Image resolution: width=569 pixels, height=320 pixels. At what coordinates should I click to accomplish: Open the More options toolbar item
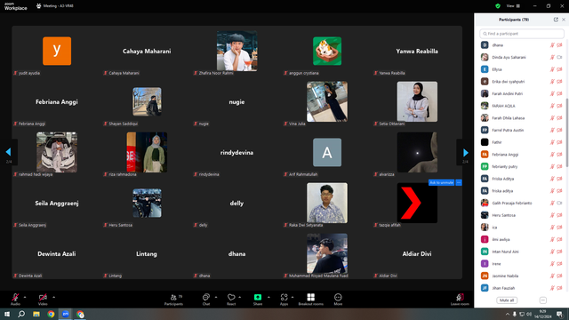tap(338, 300)
